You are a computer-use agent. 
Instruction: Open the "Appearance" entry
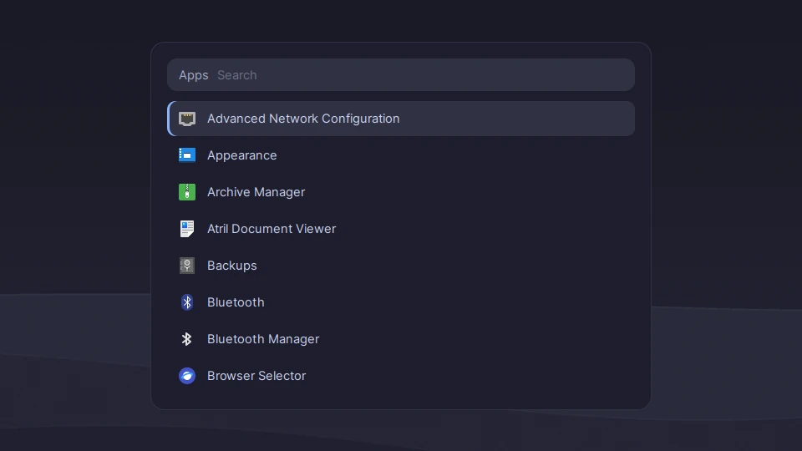pyautogui.click(x=401, y=155)
